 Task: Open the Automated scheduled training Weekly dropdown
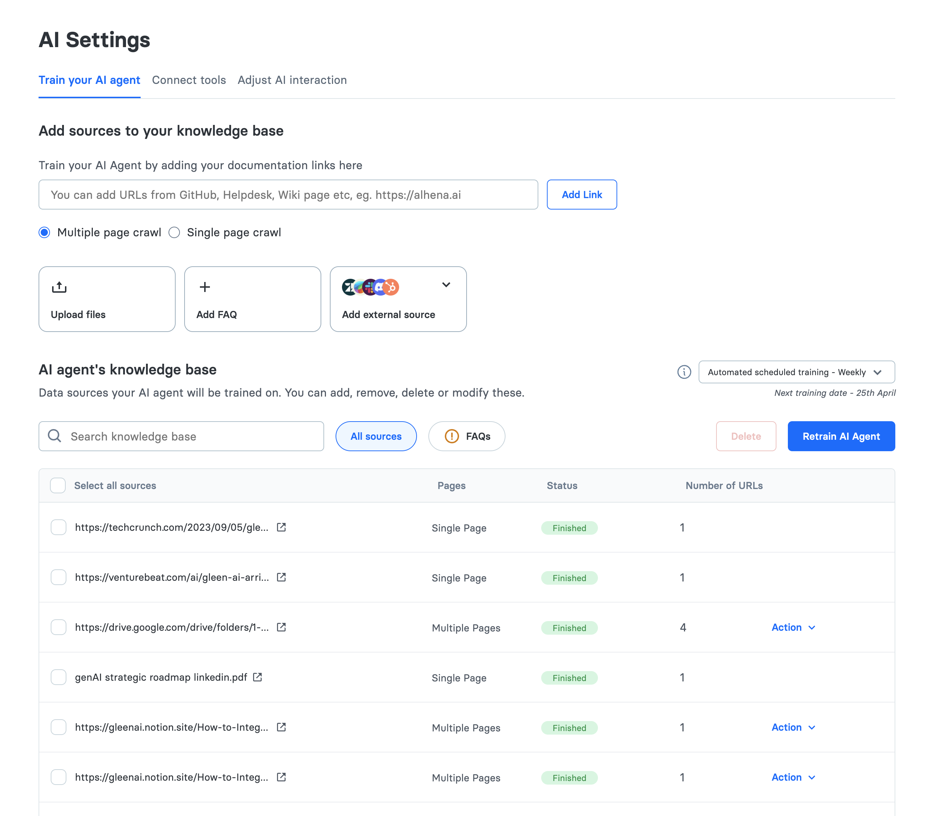[x=796, y=372]
